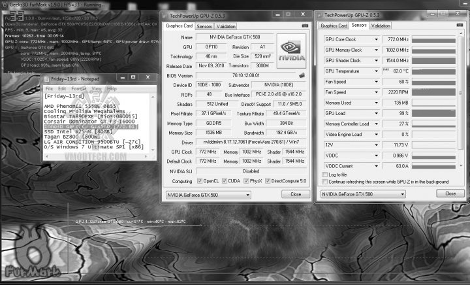Click the GPU Name field NVIDIA GeForce GTX 580
This screenshot has width=470, height=285.
click(235, 37)
